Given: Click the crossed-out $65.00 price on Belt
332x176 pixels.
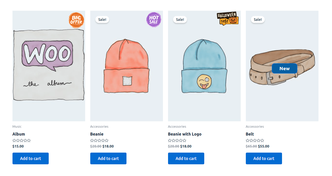Looking at the screenshot, I should pos(251,146).
